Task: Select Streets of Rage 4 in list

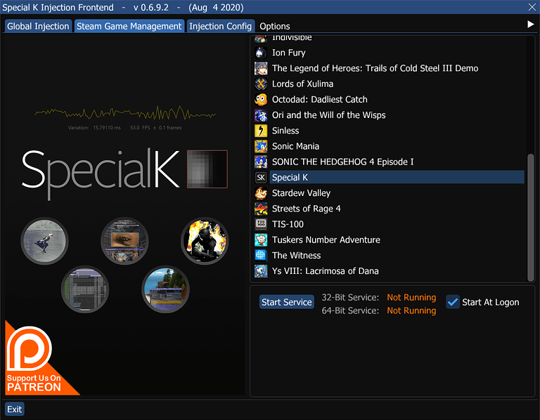Action: (x=306, y=209)
